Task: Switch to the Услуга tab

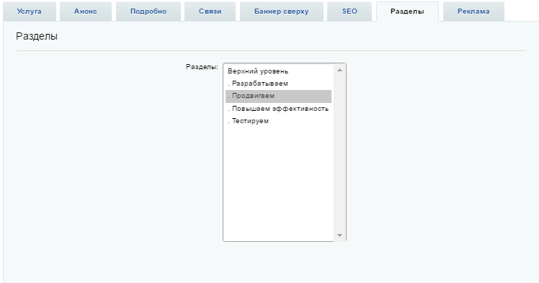Action: point(30,12)
